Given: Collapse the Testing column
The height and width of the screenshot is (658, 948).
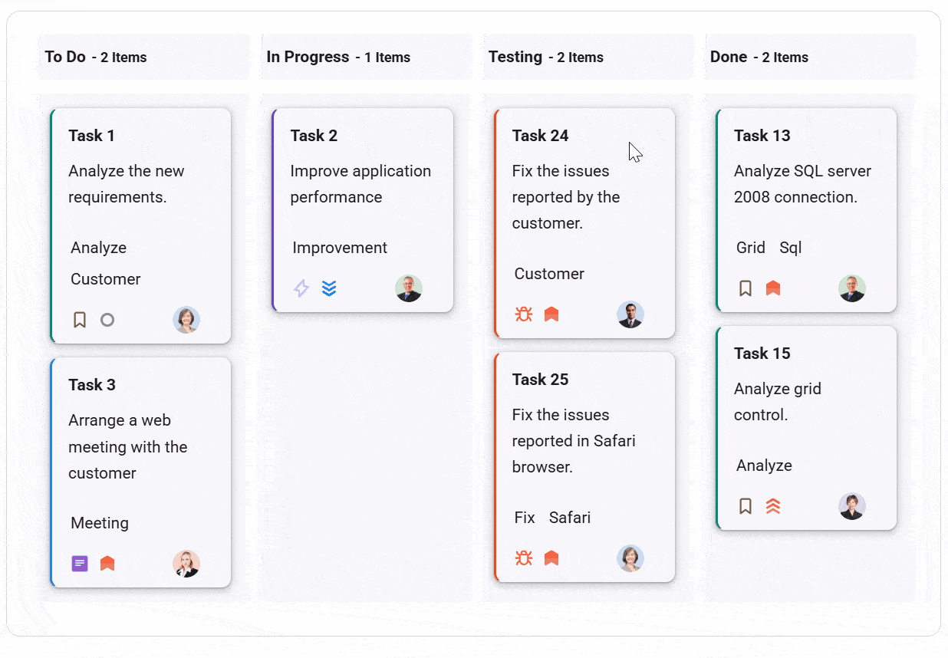Looking at the screenshot, I should pyautogui.click(x=588, y=57).
